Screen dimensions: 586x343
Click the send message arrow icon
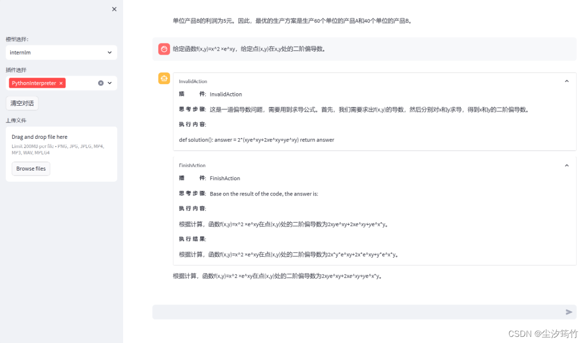point(569,312)
